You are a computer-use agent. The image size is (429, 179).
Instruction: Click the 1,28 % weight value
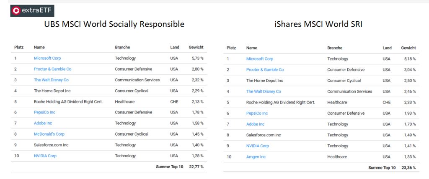coord(198,156)
